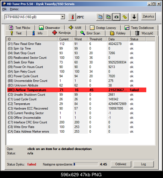
Task: Select the Seek Error Rate row
Action: pos(77,62)
